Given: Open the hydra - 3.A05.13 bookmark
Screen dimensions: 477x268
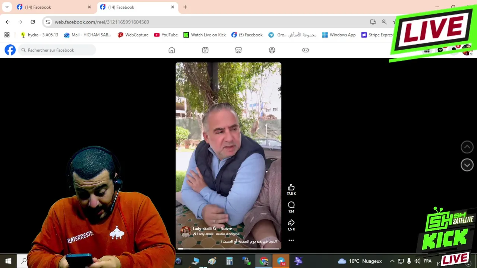Looking at the screenshot, I should [x=39, y=35].
